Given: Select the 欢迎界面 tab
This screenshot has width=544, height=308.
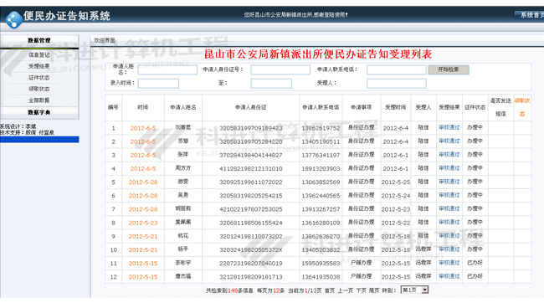Looking at the screenshot, I should (x=105, y=40).
